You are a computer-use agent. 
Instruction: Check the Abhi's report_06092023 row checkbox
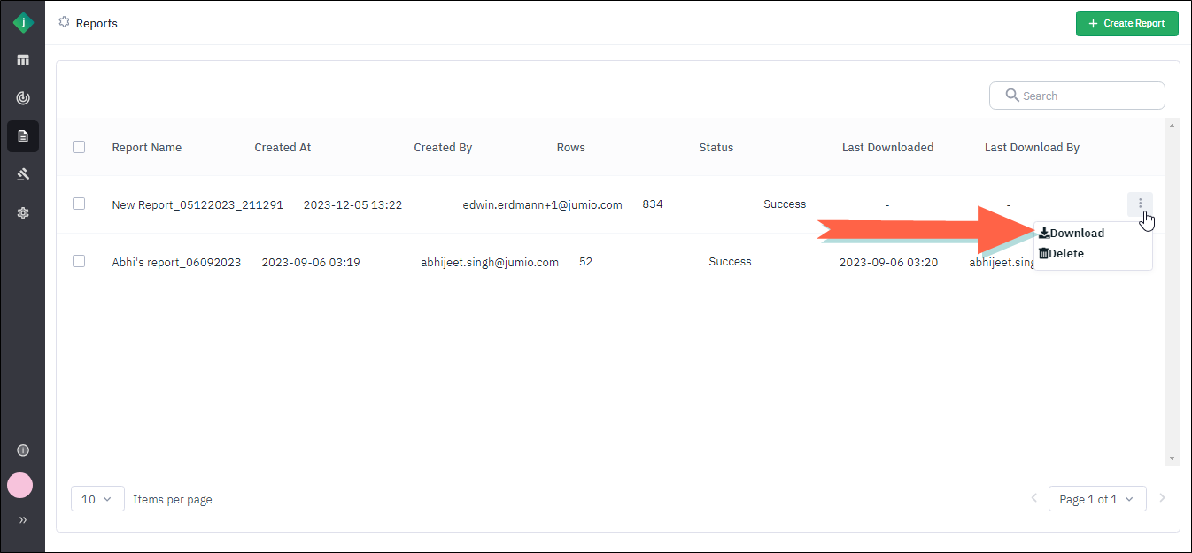click(x=79, y=261)
